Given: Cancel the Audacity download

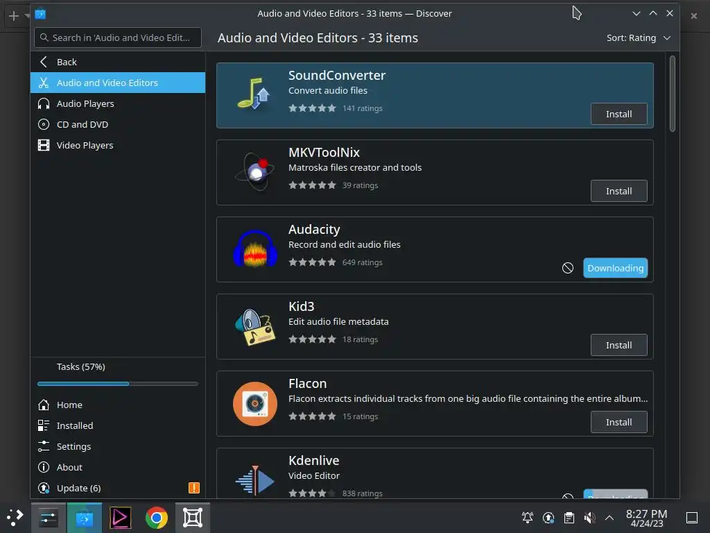Looking at the screenshot, I should point(567,268).
